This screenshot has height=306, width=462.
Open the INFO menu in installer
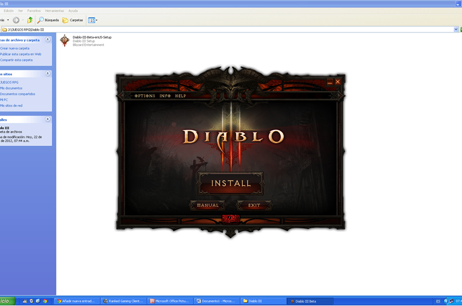pos(165,96)
